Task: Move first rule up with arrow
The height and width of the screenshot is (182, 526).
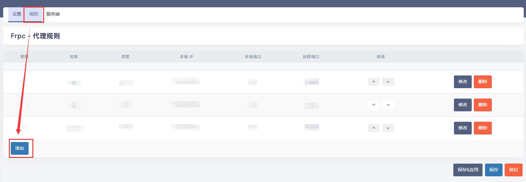Action: coord(374,82)
